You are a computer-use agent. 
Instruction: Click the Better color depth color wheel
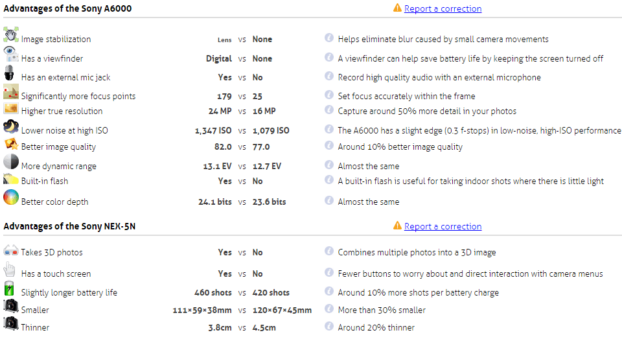pos(11,198)
